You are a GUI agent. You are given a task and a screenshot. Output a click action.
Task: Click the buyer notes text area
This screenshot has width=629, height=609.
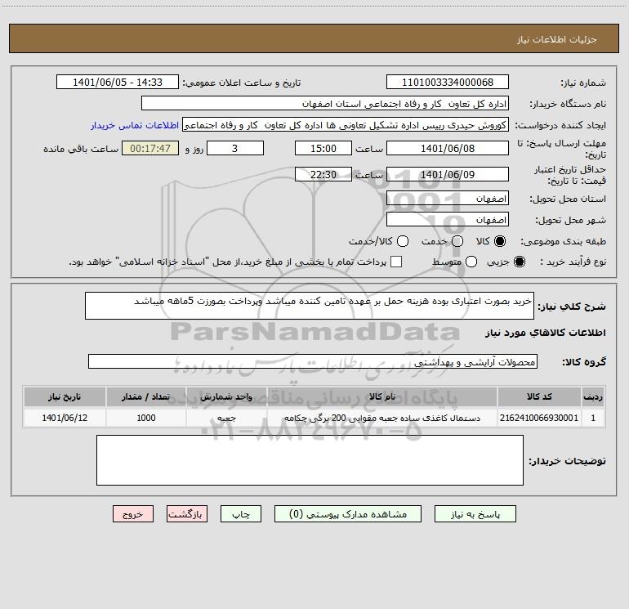pos(310,460)
